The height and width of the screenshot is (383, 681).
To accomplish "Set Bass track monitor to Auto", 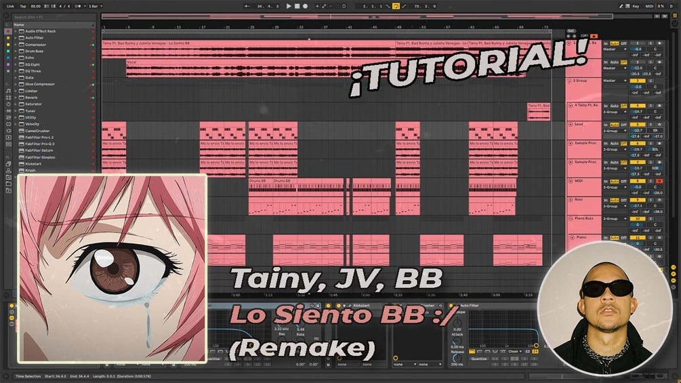I will (x=614, y=200).
